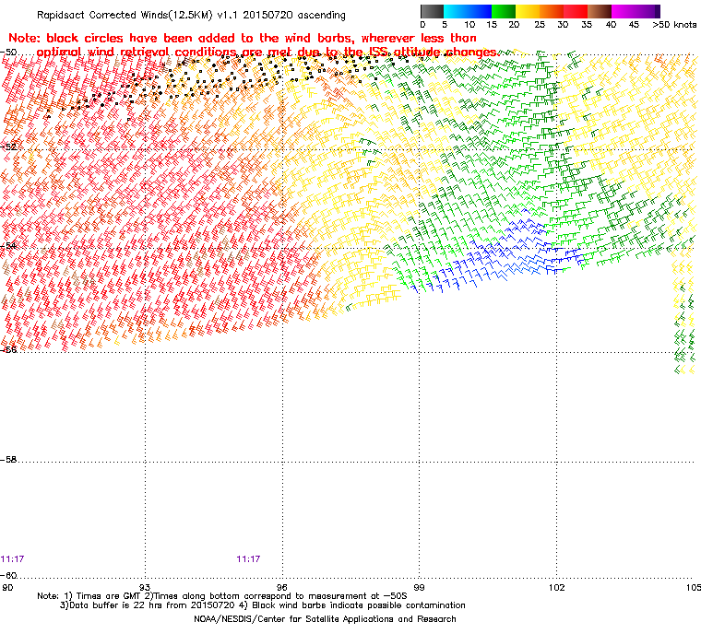Click the -60 latitude axis label

point(8,576)
